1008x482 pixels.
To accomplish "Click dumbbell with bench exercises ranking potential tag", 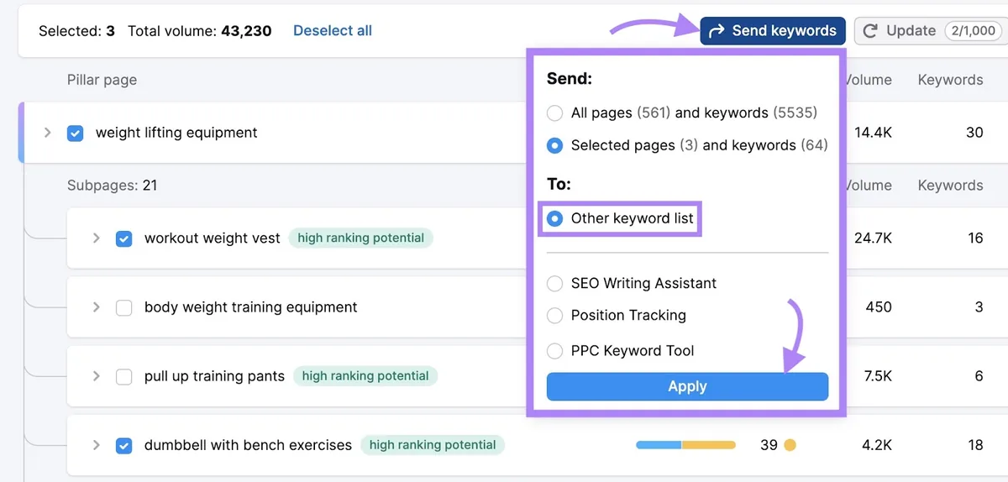I will tap(433, 445).
